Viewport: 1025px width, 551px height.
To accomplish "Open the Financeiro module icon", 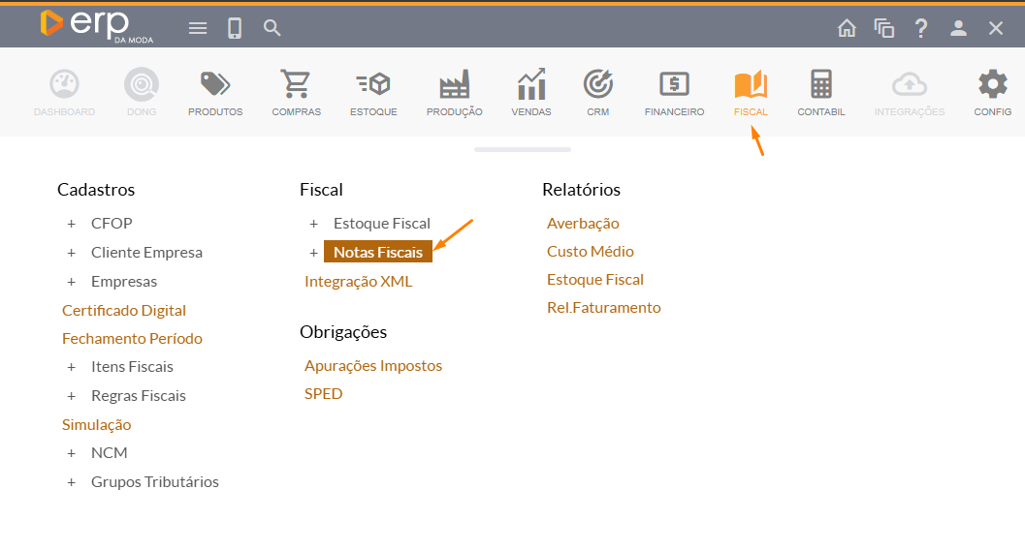I will [674, 86].
